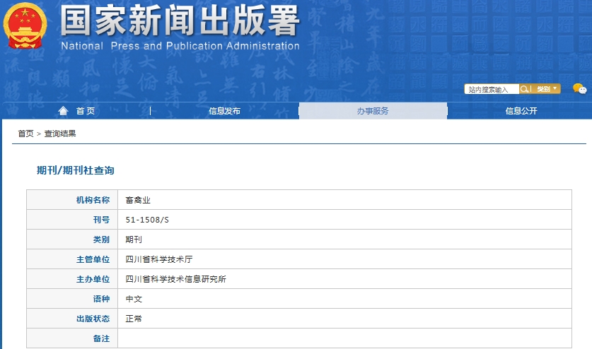The width and height of the screenshot is (592, 349).
Task: Expand the 类别 category dropdown
Action: [x=547, y=89]
